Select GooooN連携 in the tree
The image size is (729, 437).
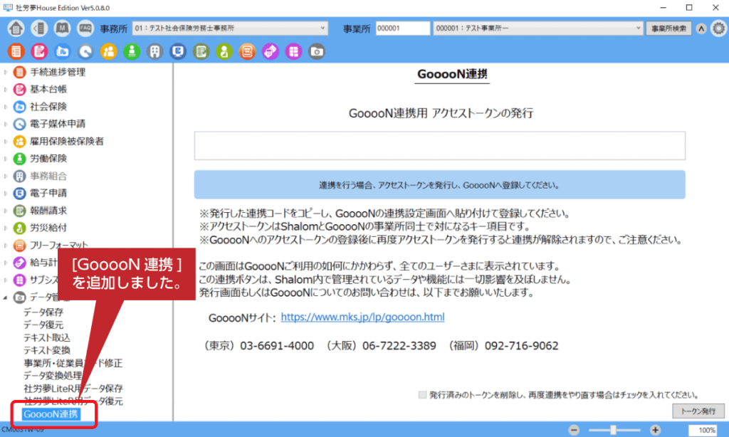(51, 414)
